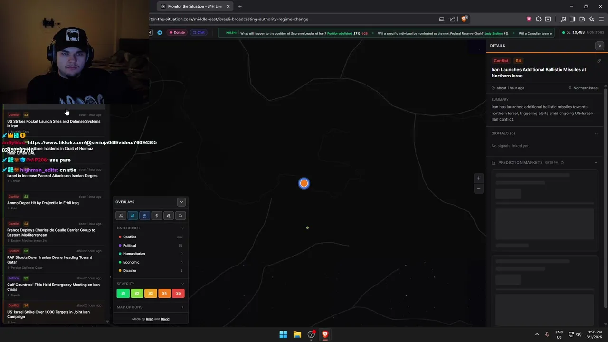Open US Strikes Rocket Launch Sites item
This screenshot has height=342, width=608.
point(54,123)
